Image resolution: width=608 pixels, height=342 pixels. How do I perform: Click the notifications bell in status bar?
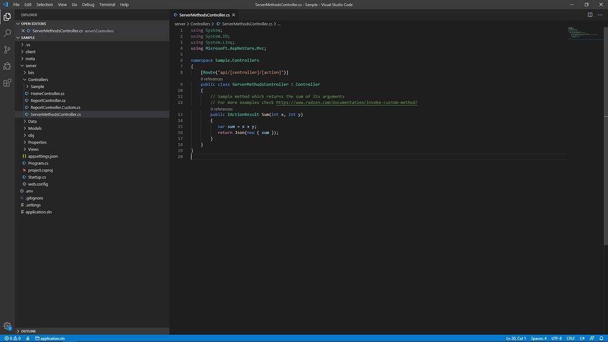[x=601, y=338]
